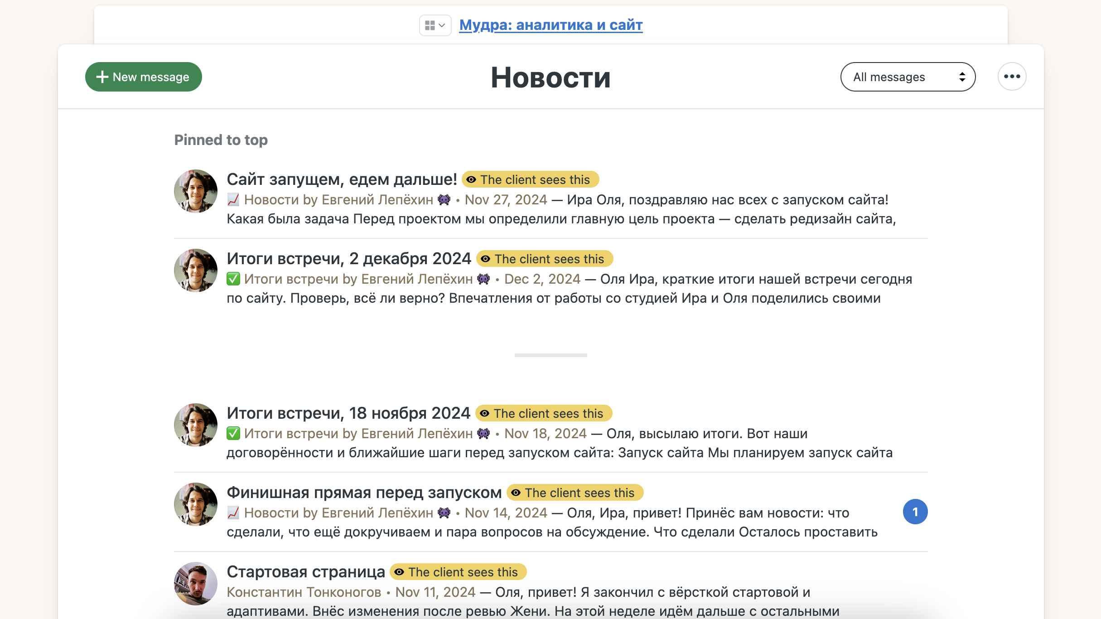This screenshot has width=1101, height=619.
Task: Open message Сайт запущем, едем дальше!
Action: (x=342, y=179)
